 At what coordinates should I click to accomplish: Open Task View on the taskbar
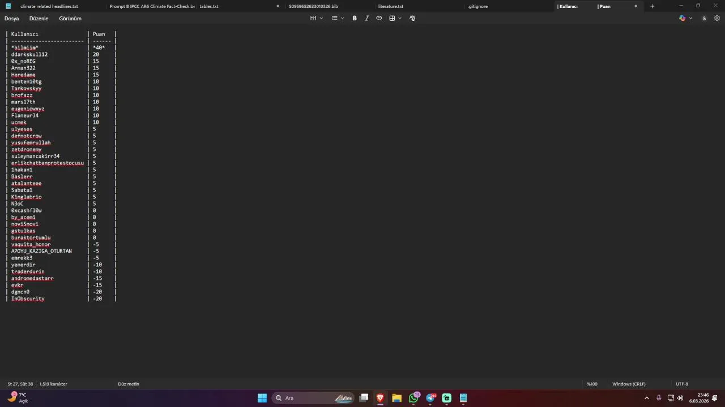(364, 398)
